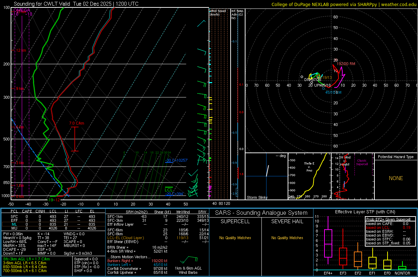Click the 'Theta-E v. Pres' inset label

pyautogui.click(x=309, y=167)
